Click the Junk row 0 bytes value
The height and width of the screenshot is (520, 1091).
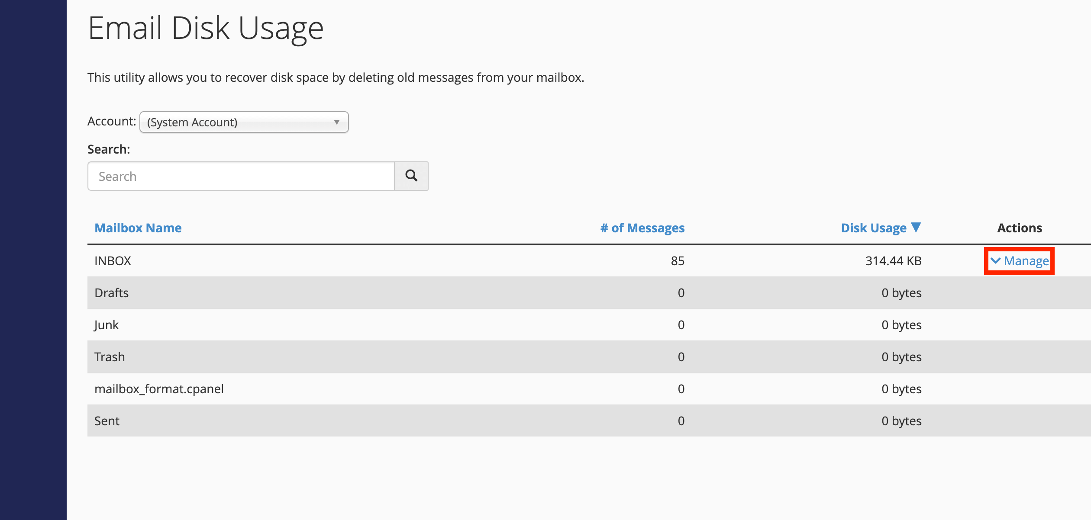(902, 325)
